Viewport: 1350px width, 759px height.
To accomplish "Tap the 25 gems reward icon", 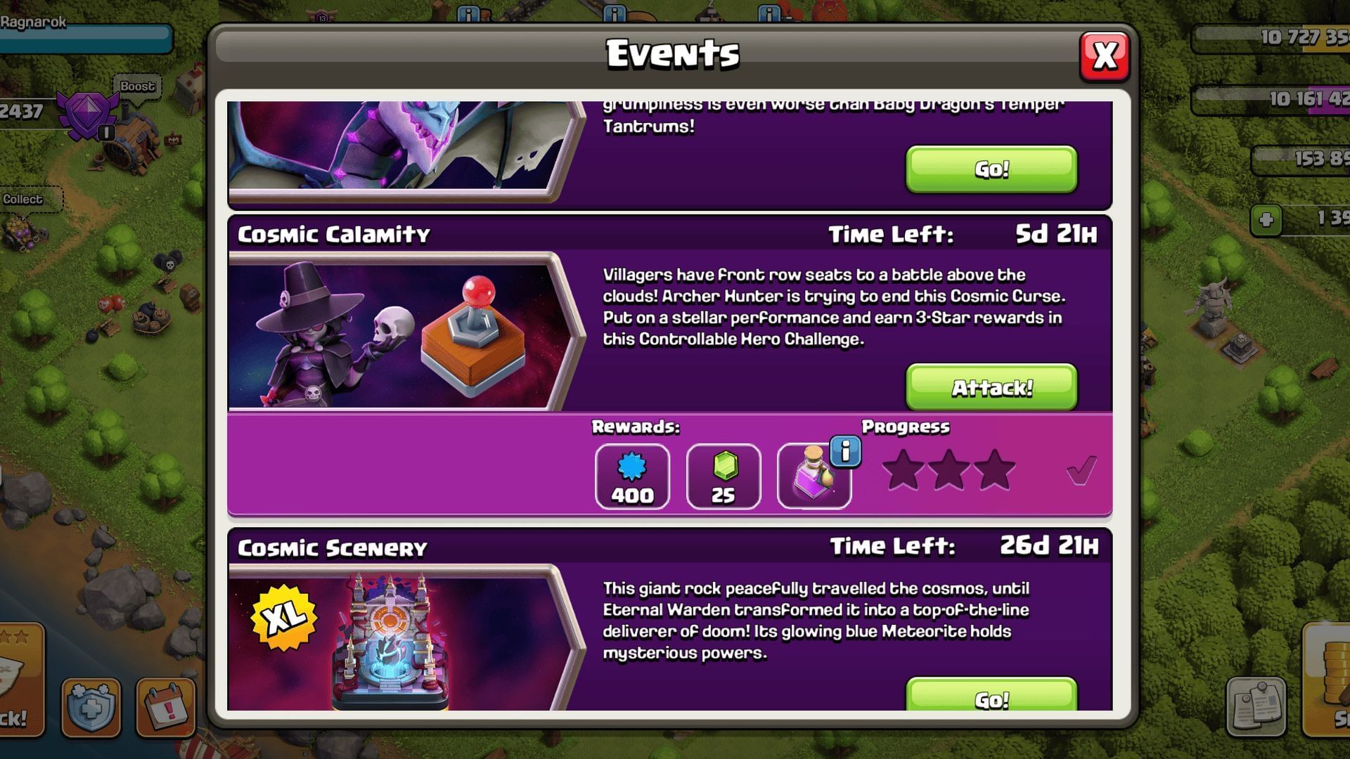I will [724, 476].
